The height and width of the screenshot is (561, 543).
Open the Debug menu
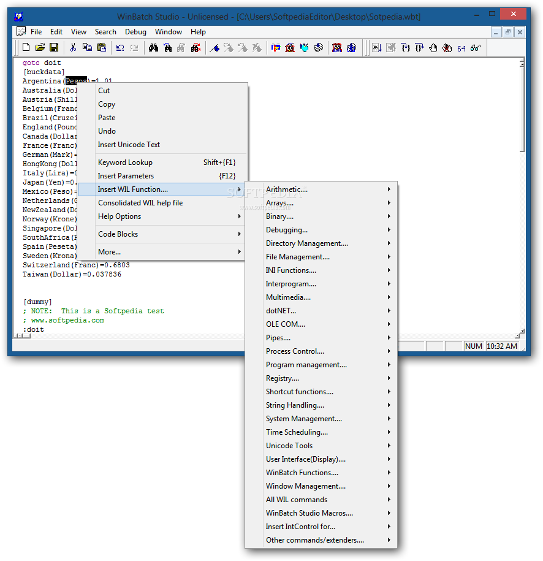pyautogui.click(x=135, y=32)
